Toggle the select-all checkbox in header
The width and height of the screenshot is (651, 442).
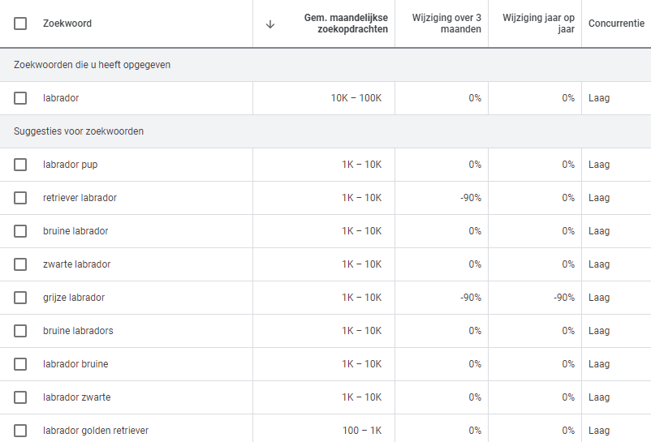pos(20,24)
